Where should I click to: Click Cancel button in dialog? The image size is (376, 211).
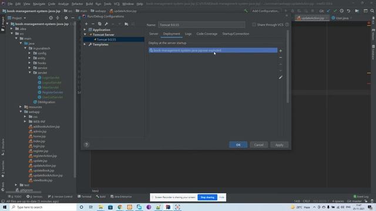coord(258,145)
